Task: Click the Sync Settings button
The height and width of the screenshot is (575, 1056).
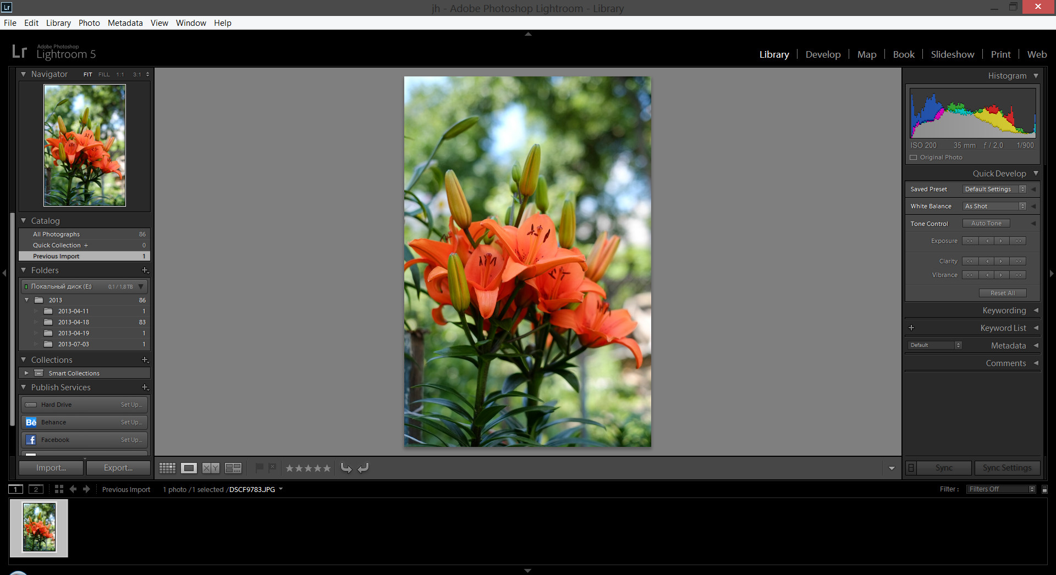Action: pos(1007,468)
